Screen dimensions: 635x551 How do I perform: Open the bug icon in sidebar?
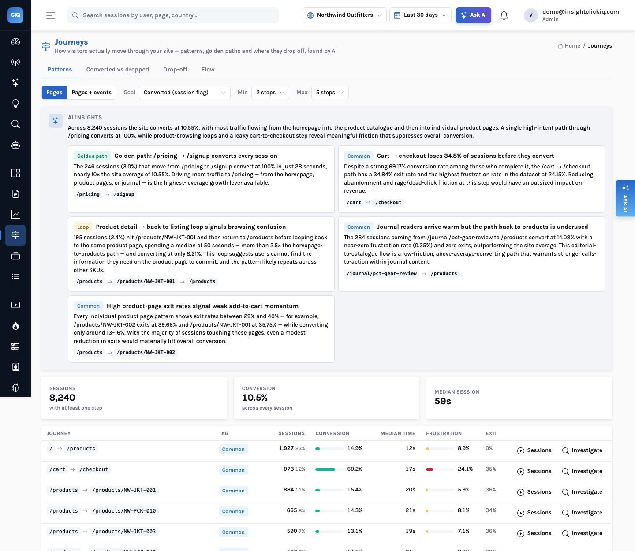click(x=15, y=388)
